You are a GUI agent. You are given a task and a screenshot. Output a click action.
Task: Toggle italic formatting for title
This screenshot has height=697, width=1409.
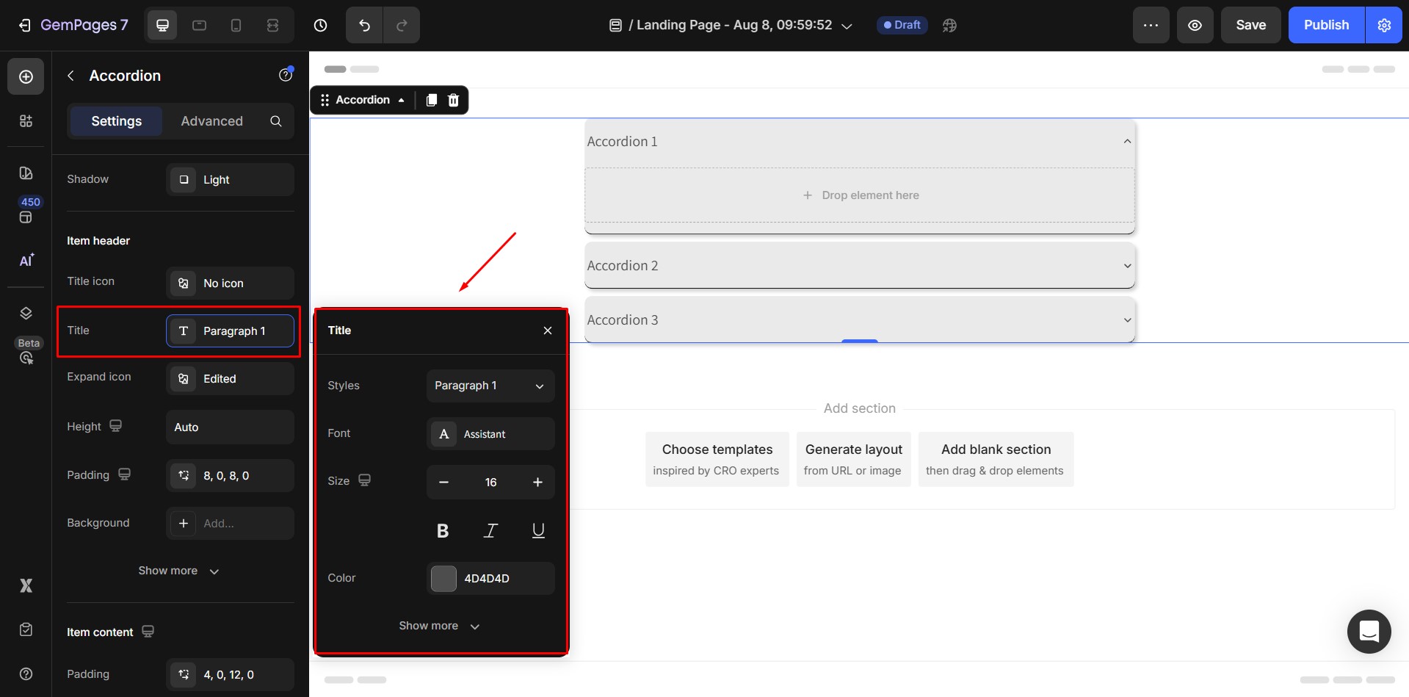tap(490, 531)
